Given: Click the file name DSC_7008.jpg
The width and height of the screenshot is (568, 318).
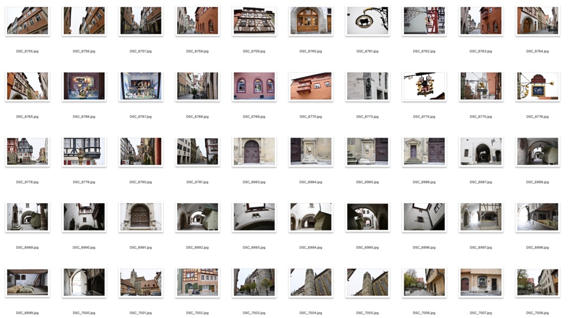Looking at the screenshot, I should pos(537,313).
